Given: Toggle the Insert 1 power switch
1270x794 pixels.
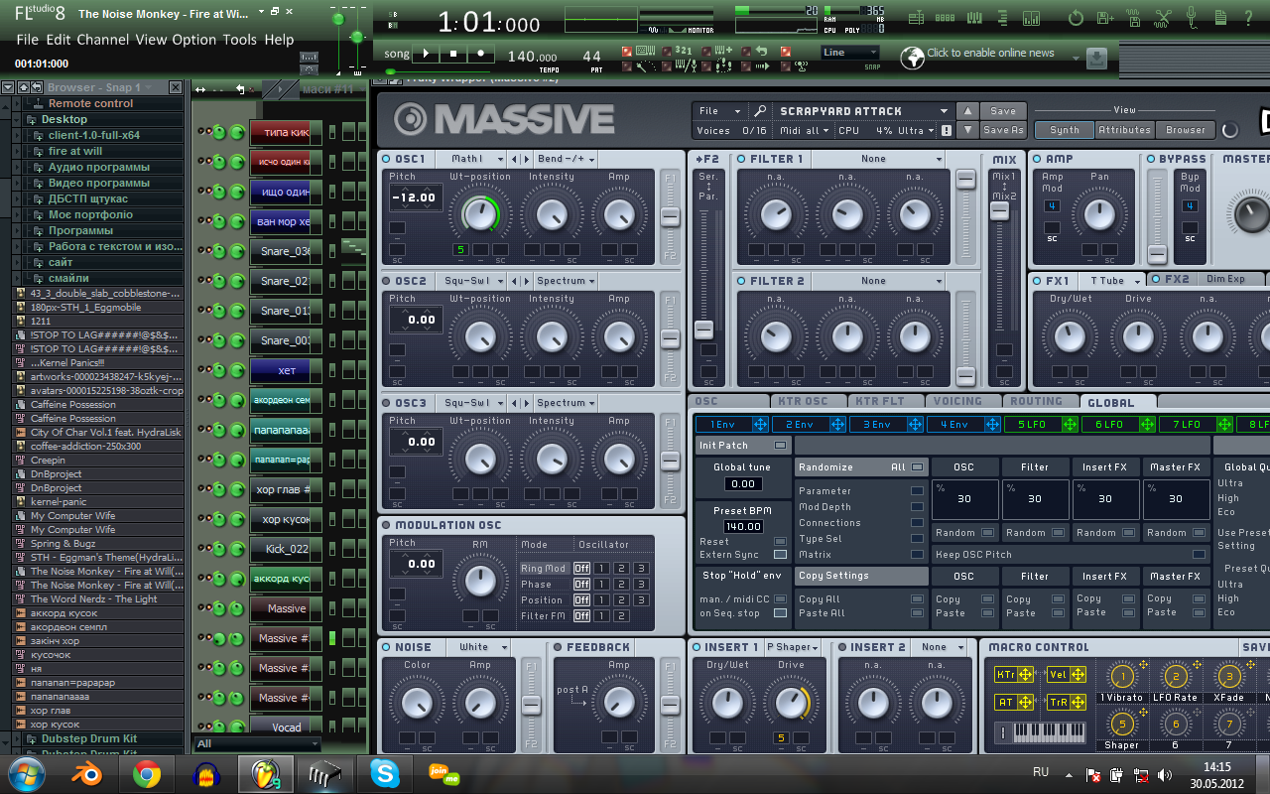Looking at the screenshot, I should pyautogui.click(x=697, y=647).
